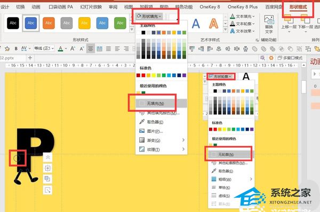Expand the WordArt styles gallery more arrow

tap(225, 30)
